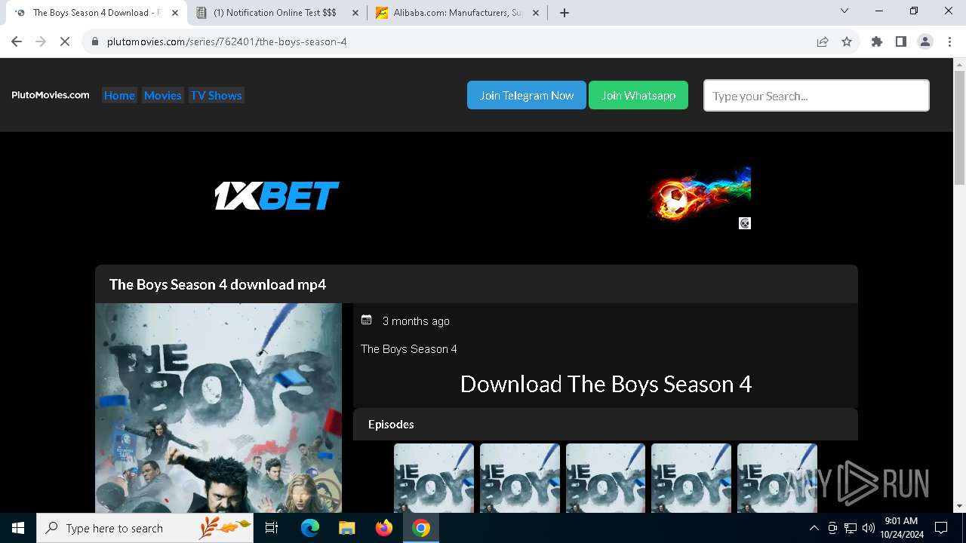Open the volume control in system tray
Viewport: 966px width, 543px height.
point(869,528)
